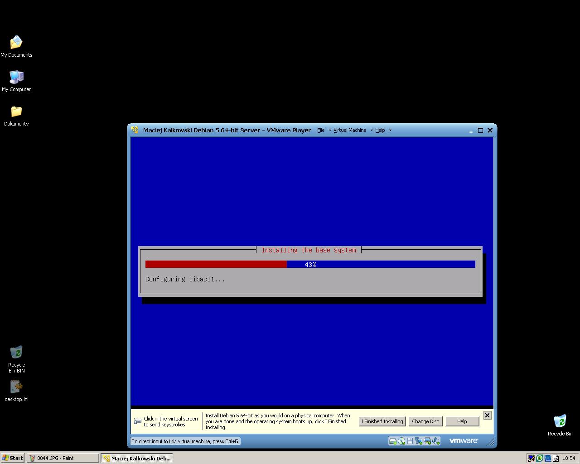Open the Virtual Machine menu

coord(350,130)
